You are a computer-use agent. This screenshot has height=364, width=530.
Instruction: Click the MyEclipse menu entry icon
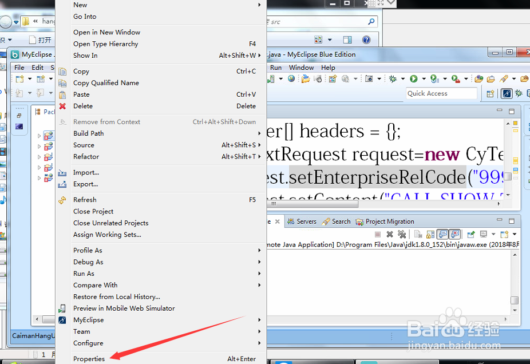point(62,320)
